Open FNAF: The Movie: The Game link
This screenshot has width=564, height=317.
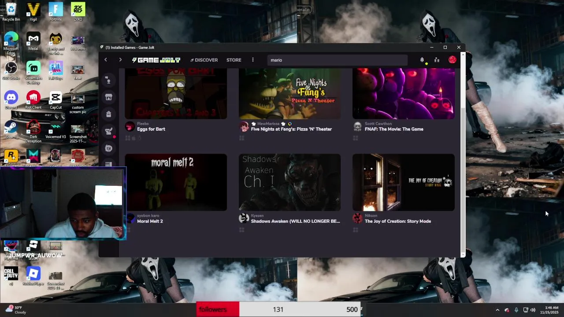click(x=394, y=129)
